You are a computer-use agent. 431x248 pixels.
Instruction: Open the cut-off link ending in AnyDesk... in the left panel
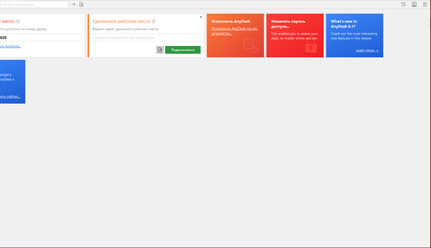(10, 46)
